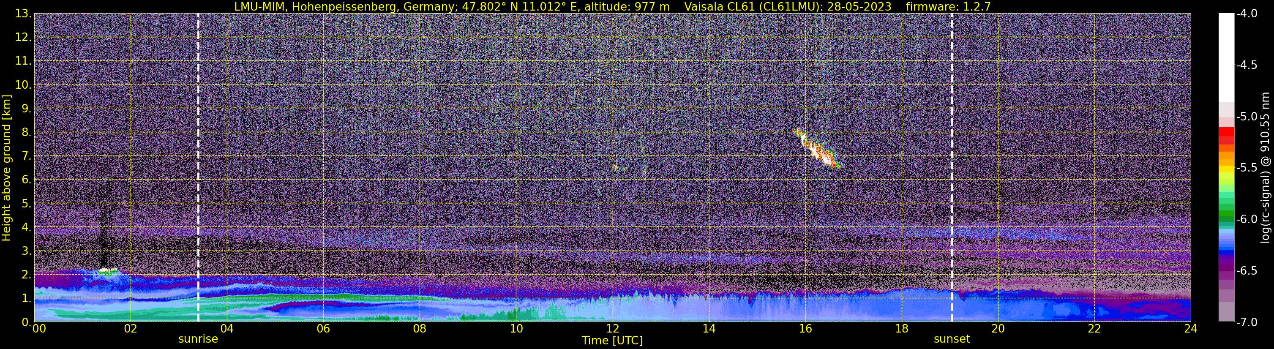
Task: Click the '10' time axis tick label
Action: tap(516, 329)
